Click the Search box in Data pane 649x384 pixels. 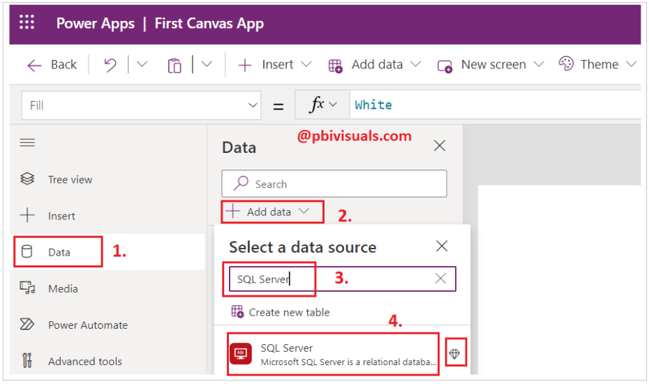[334, 184]
